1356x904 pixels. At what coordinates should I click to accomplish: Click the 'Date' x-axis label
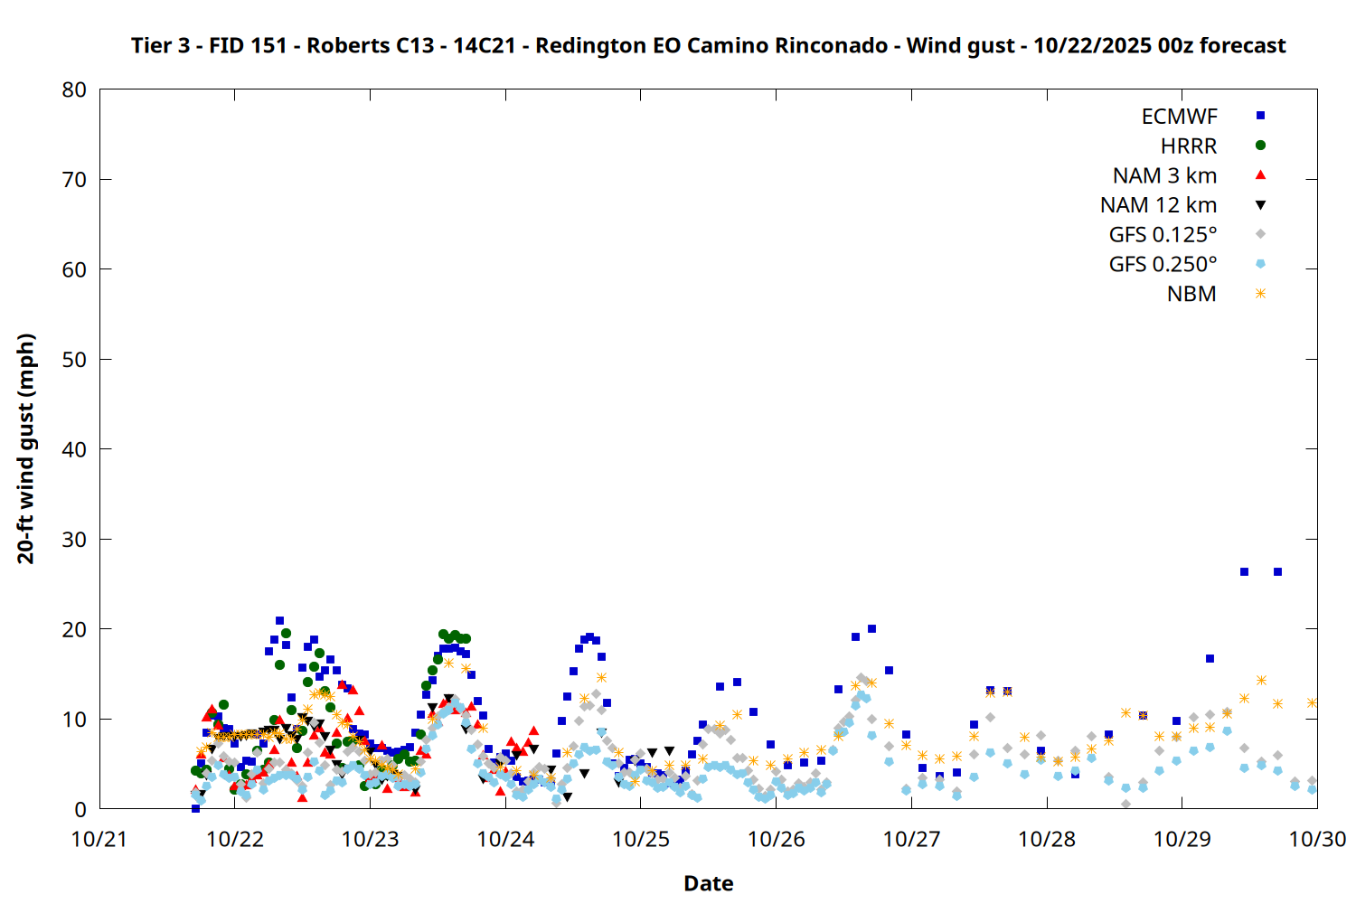708,883
